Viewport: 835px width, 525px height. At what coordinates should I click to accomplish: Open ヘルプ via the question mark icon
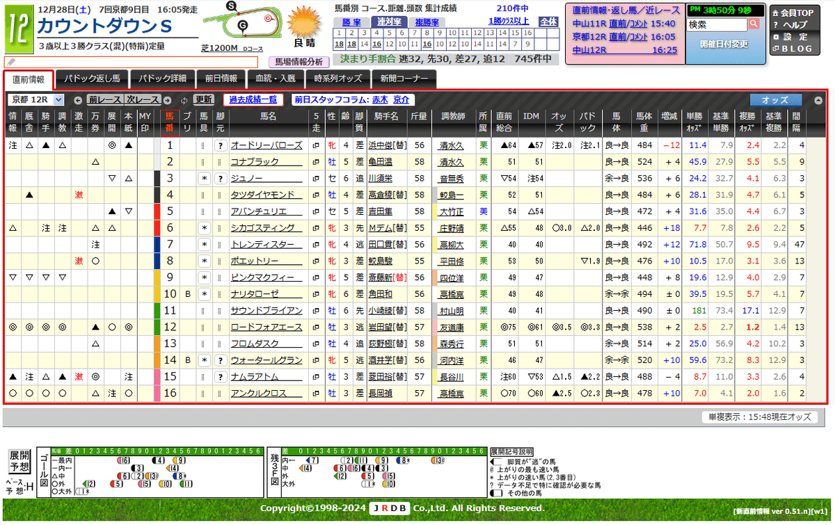click(776, 25)
